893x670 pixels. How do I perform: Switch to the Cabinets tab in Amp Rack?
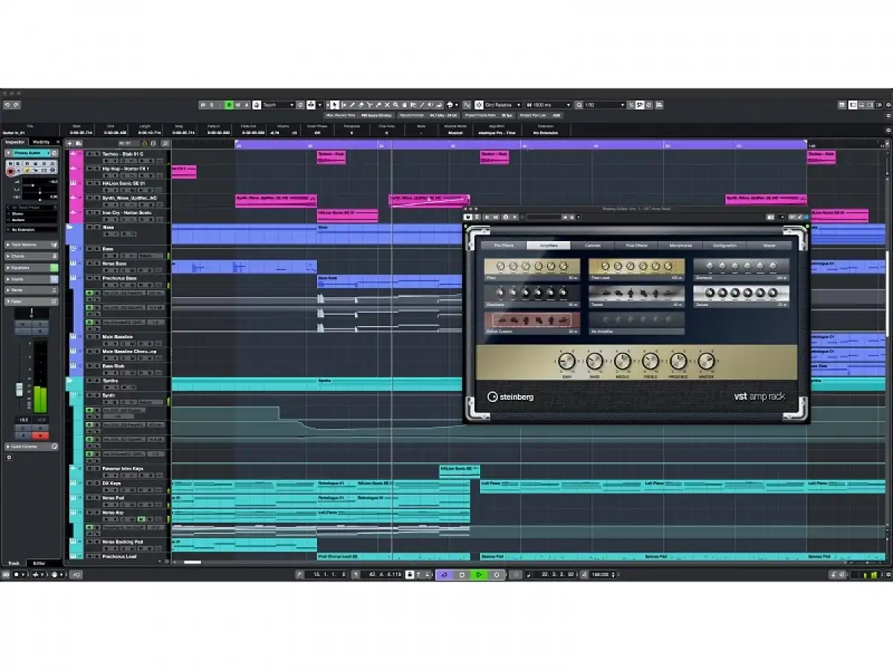(592, 245)
